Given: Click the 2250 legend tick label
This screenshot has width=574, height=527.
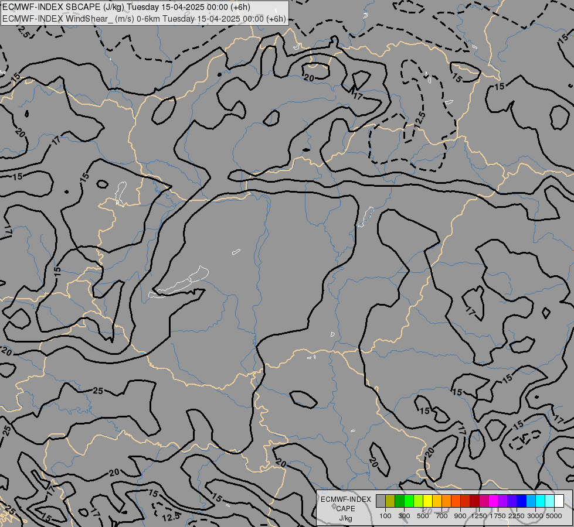Looking at the screenshot, I should click(517, 516).
